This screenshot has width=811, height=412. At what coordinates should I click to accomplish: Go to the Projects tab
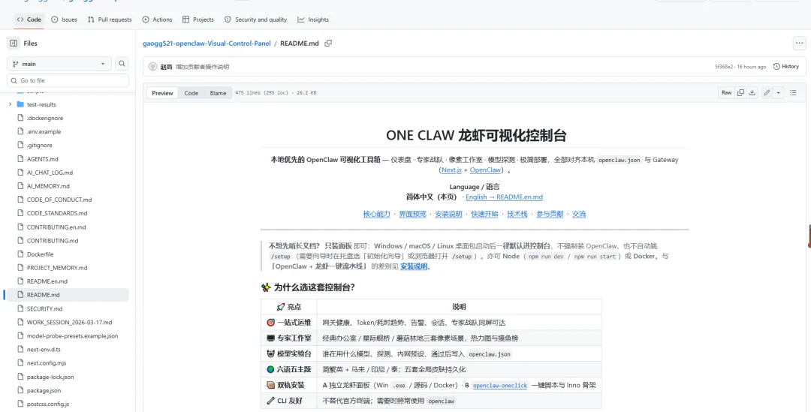point(198,20)
